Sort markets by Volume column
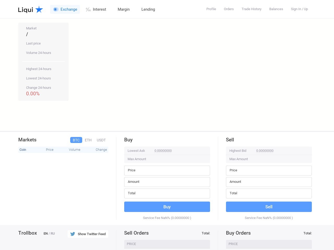This screenshot has height=250, width=334. (x=75, y=150)
